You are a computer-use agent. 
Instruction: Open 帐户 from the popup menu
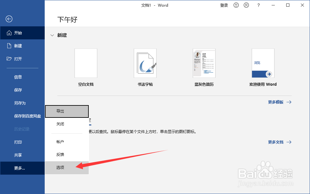point(67,142)
